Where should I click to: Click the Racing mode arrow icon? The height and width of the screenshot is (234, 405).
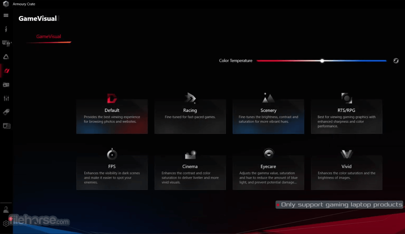[x=190, y=98]
